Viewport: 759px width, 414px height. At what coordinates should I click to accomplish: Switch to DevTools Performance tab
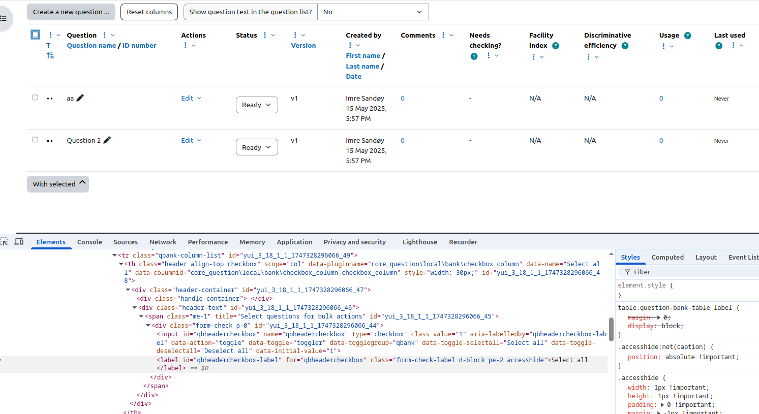pyautogui.click(x=208, y=242)
